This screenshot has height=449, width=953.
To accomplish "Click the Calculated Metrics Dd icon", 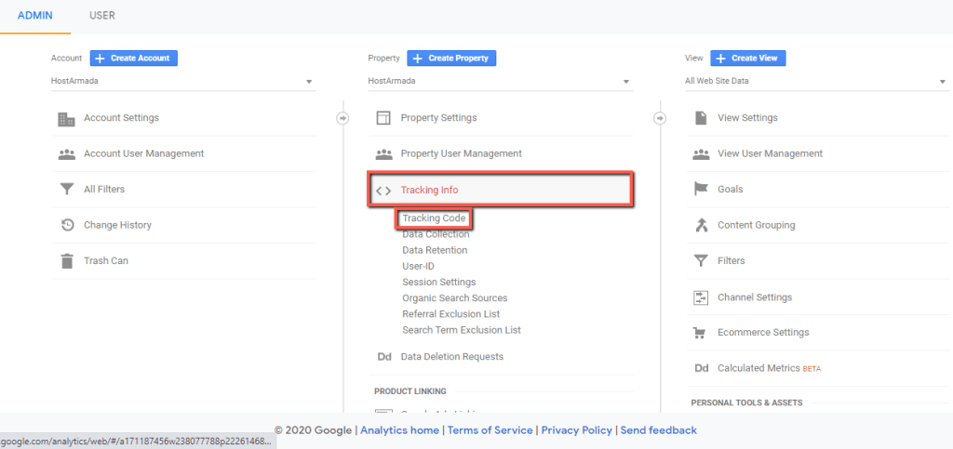I will pos(702,368).
